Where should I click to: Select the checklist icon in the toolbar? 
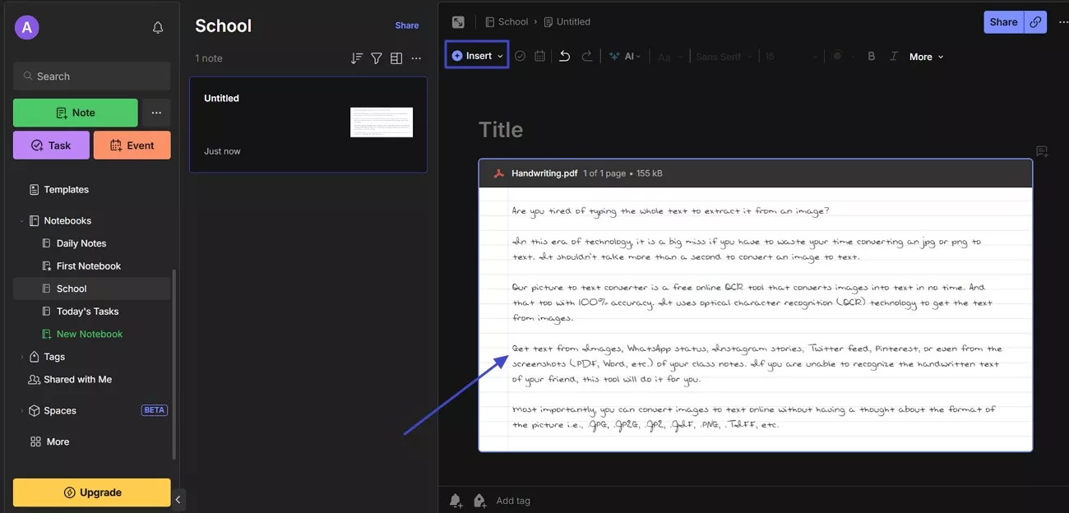pyautogui.click(x=520, y=56)
